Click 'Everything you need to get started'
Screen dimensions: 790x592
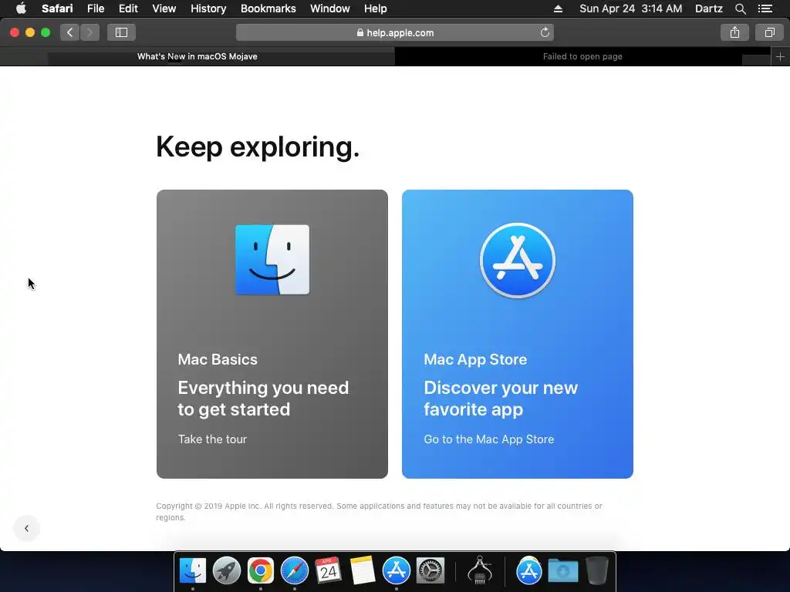pos(263,399)
